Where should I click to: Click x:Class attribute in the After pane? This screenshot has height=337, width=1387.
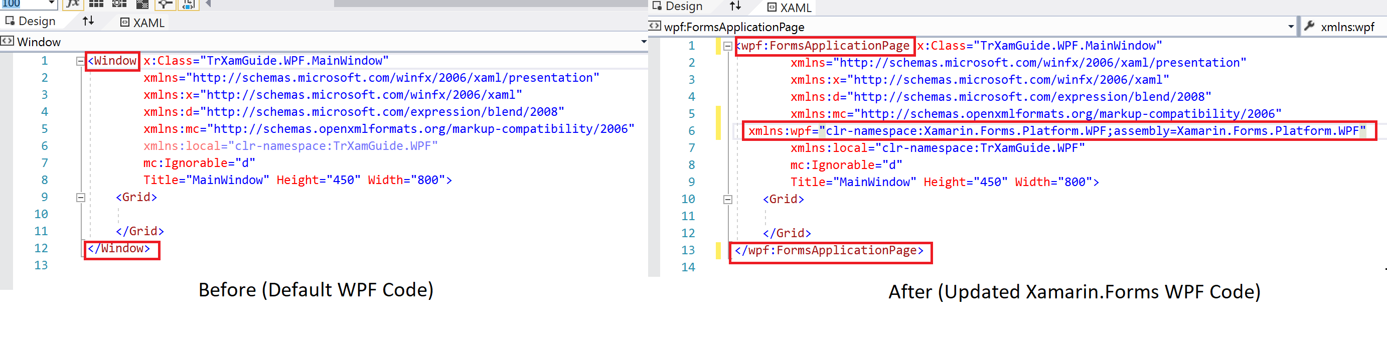tap(1040, 45)
